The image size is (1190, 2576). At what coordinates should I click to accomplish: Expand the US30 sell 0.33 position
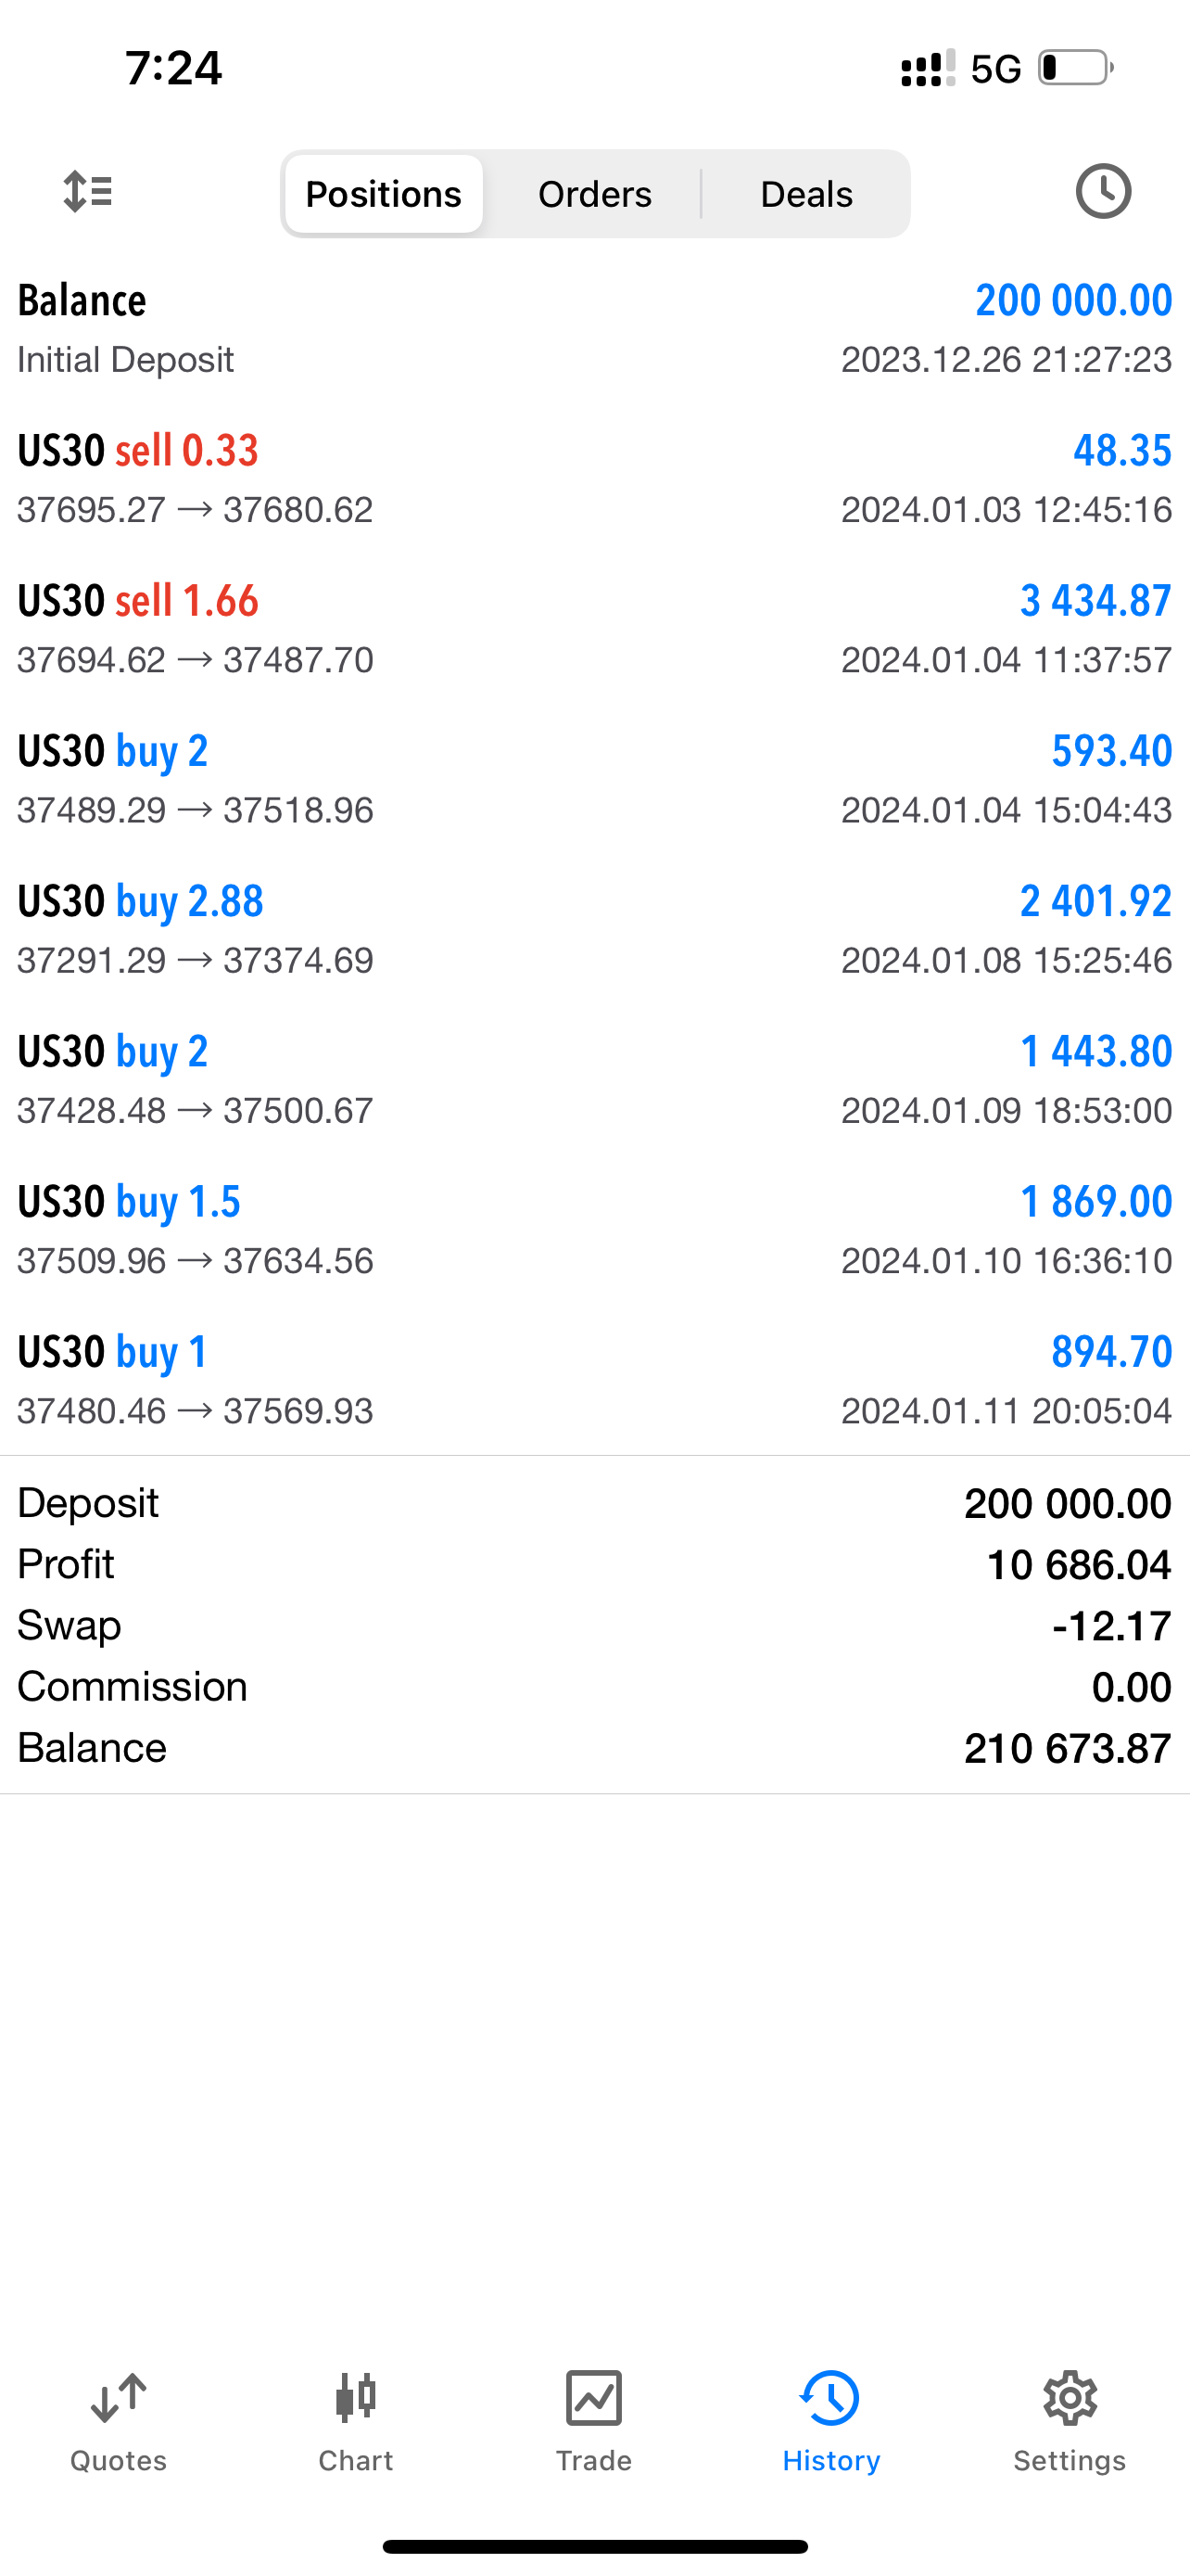pyautogui.click(x=594, y=479)
